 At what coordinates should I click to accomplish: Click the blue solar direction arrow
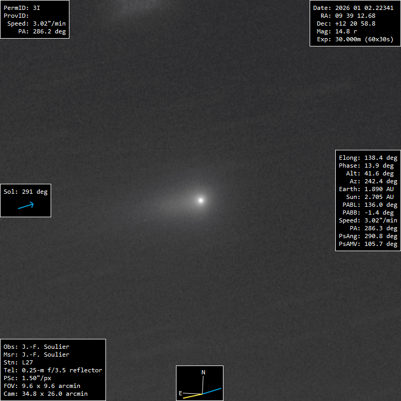[x=26, y=206]
